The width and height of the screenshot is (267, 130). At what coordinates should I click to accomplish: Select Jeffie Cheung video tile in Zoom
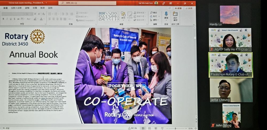pyautogui.click(x=231, y=90)
